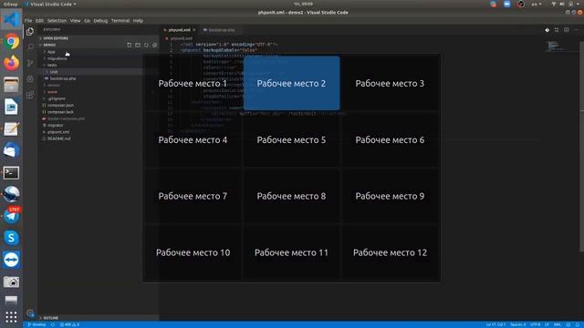The height and width of the screenshot is (328, 584).
Task: Close the phpunit.xml editor tab
Action: tap(194, 30)
